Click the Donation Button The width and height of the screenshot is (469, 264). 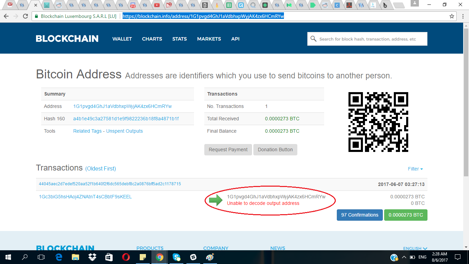(x=275, y=150)
